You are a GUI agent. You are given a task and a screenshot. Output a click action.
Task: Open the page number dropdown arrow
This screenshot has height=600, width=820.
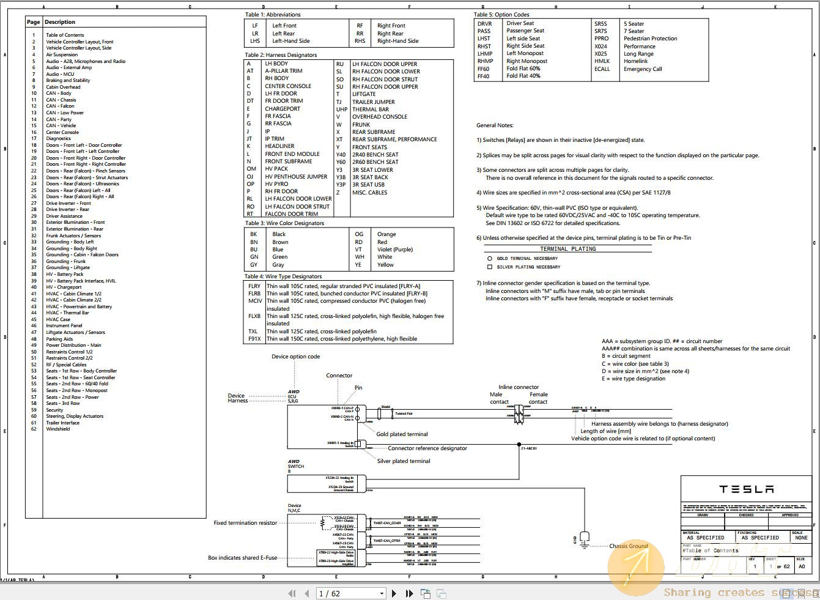[x=382, y=593]
